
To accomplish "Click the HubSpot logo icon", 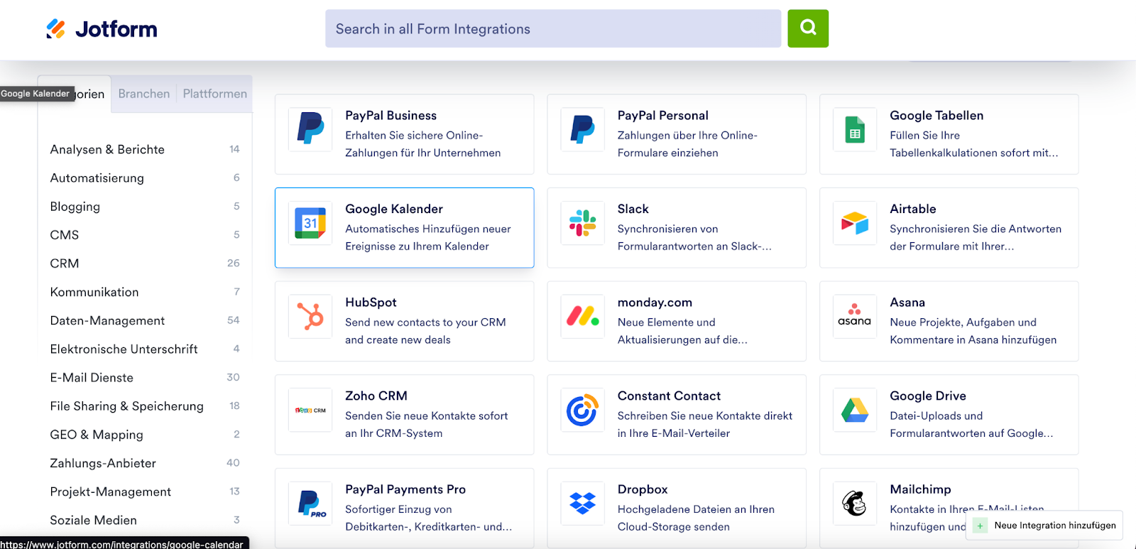I will click(x=310, y=316).
